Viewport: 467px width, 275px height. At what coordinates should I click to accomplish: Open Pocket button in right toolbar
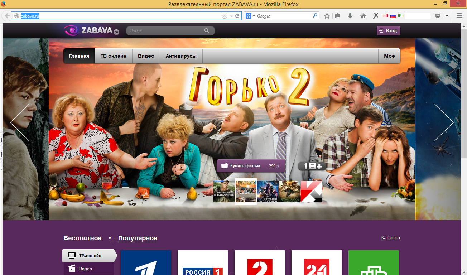tap(437, 16)
